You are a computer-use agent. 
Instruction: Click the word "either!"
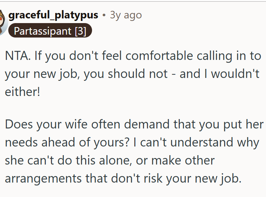(22, 92)
